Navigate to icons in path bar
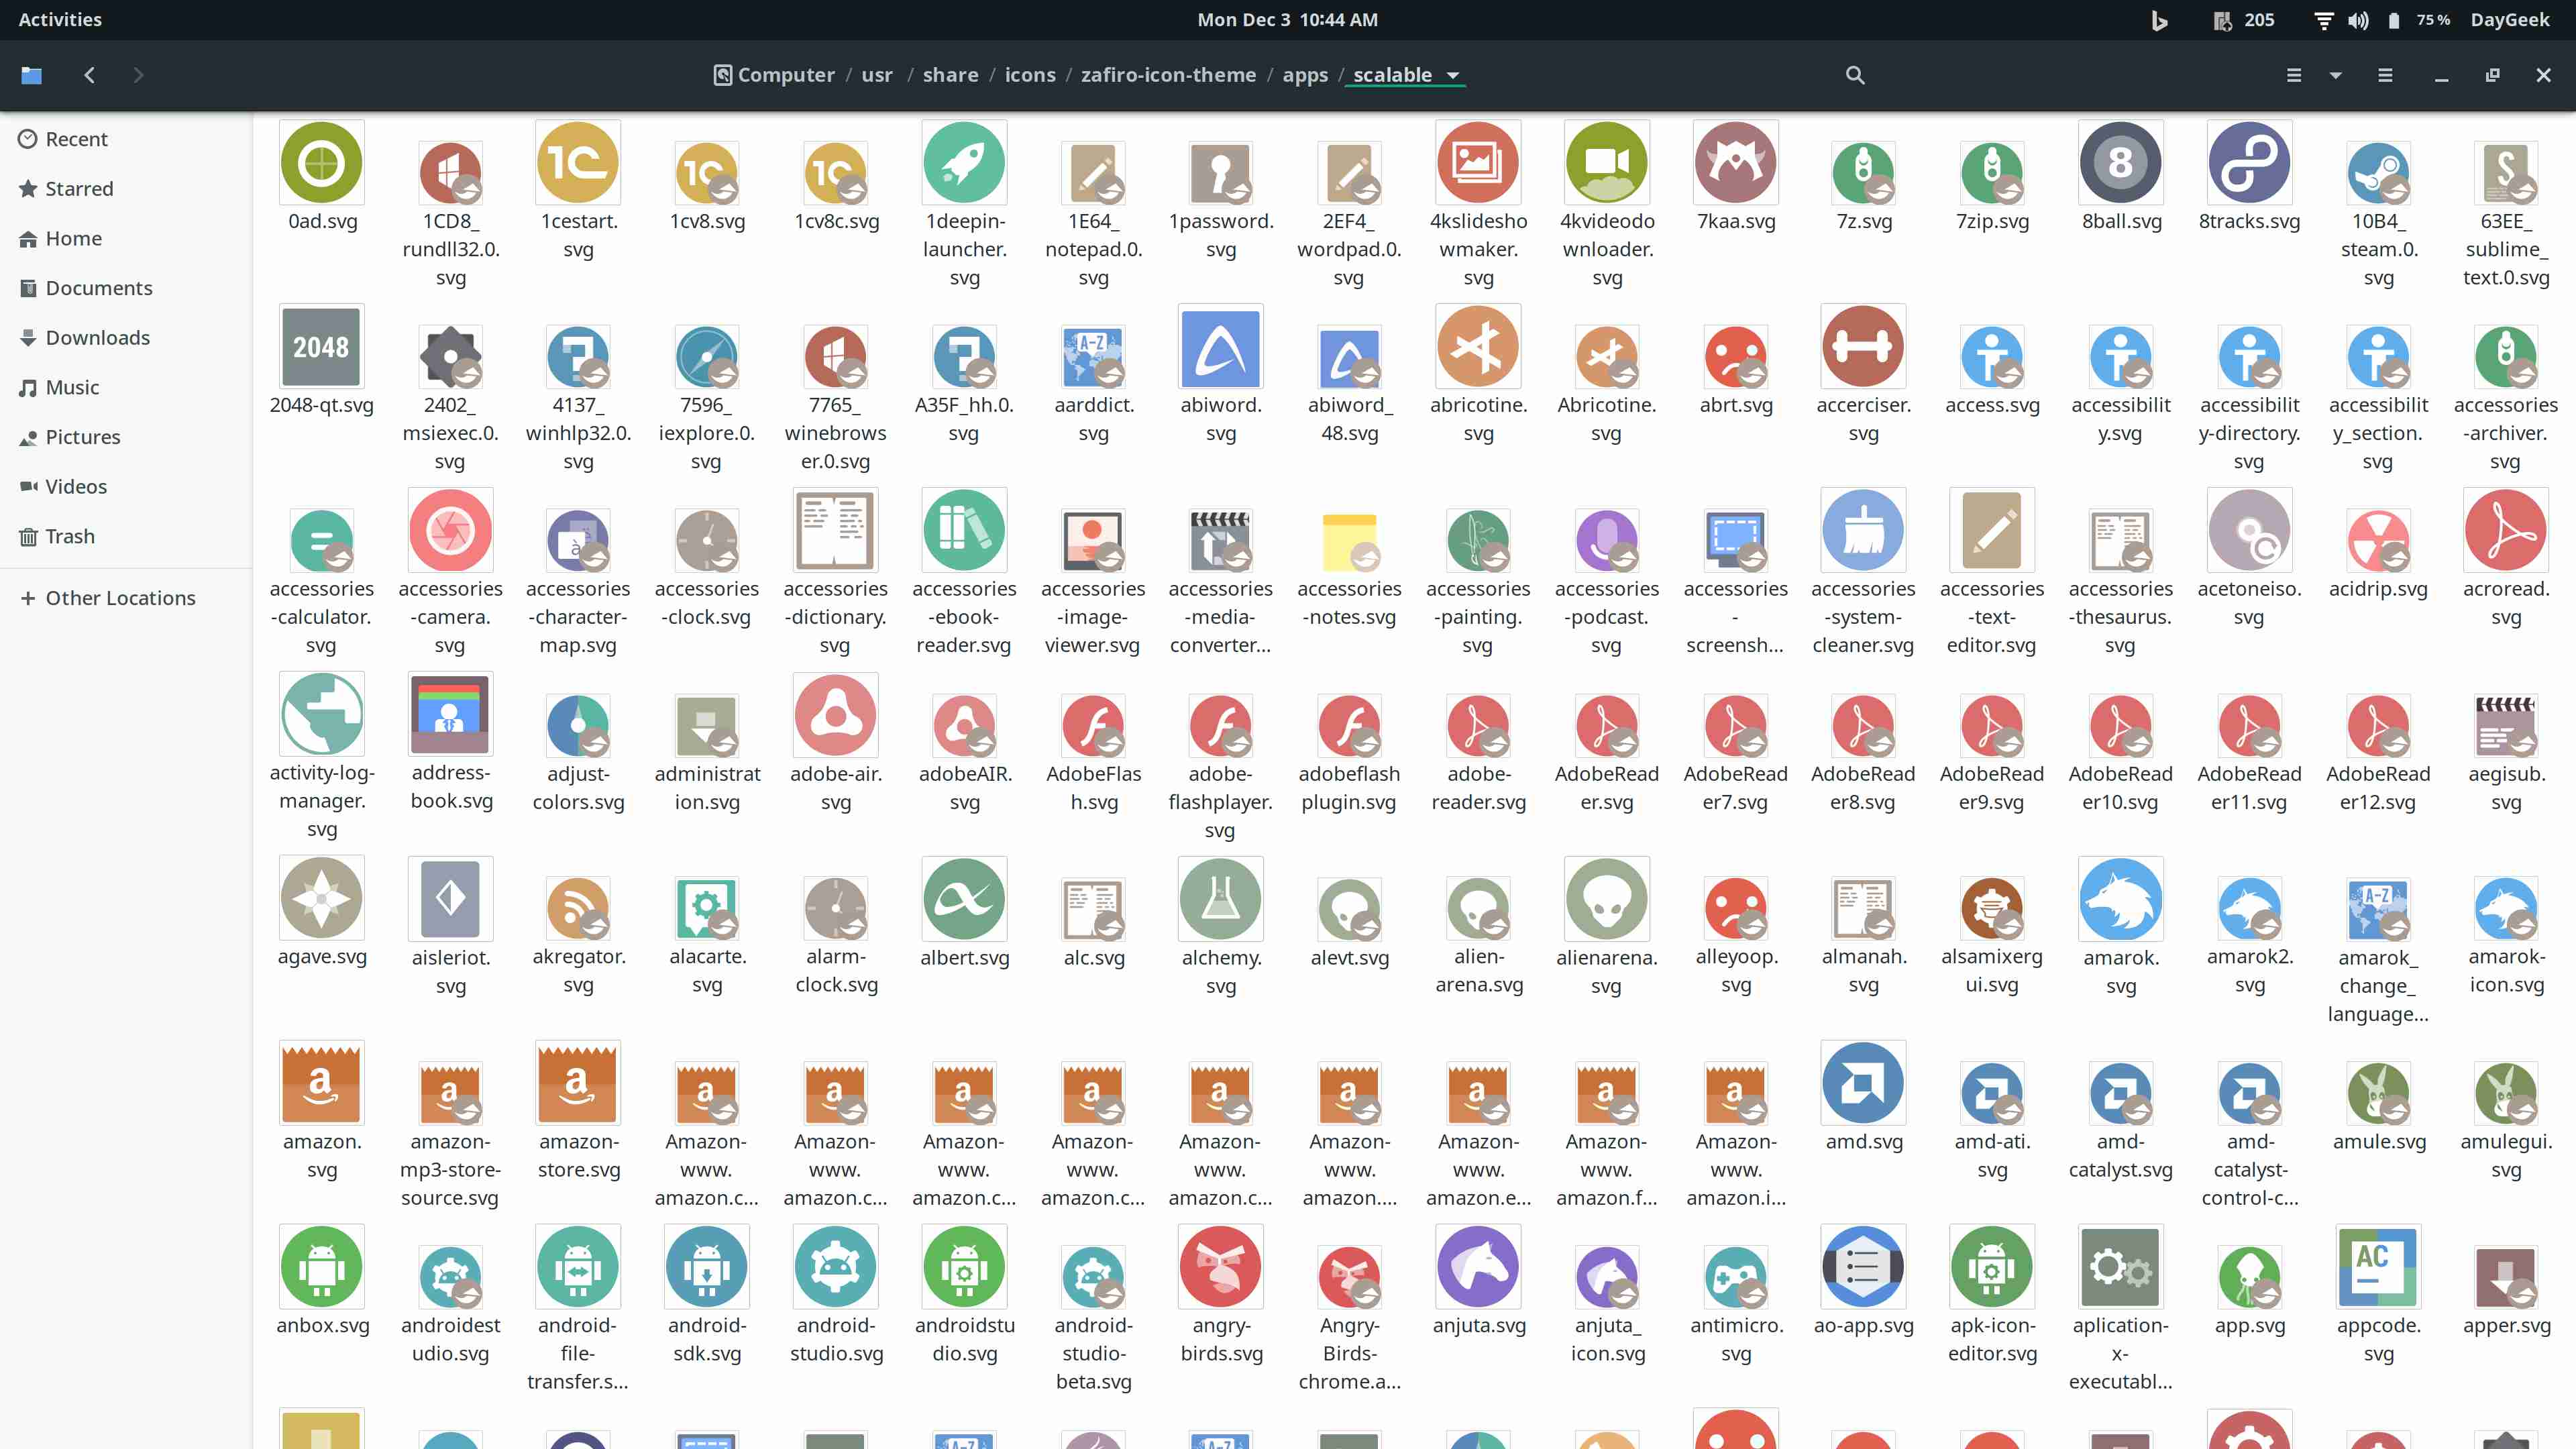This screenshot has width=2576, height=1449. (x=1030, y=75)
